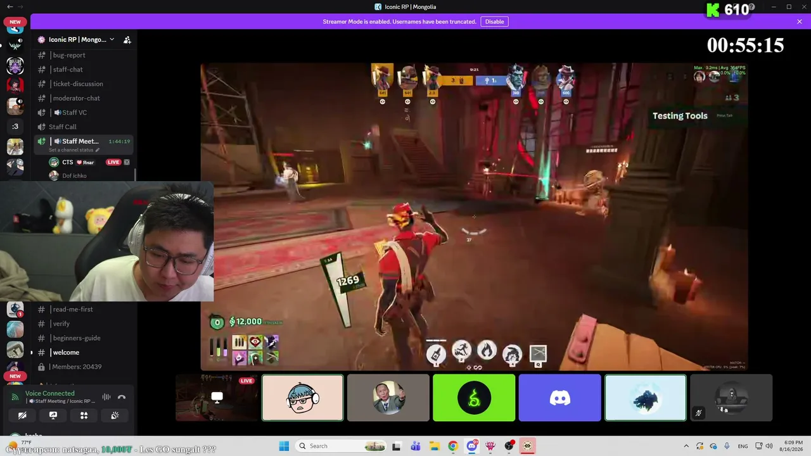The image size is (811, 456).
Task: Switch input language via ENG indicator
Action: [x=743, y=446]
